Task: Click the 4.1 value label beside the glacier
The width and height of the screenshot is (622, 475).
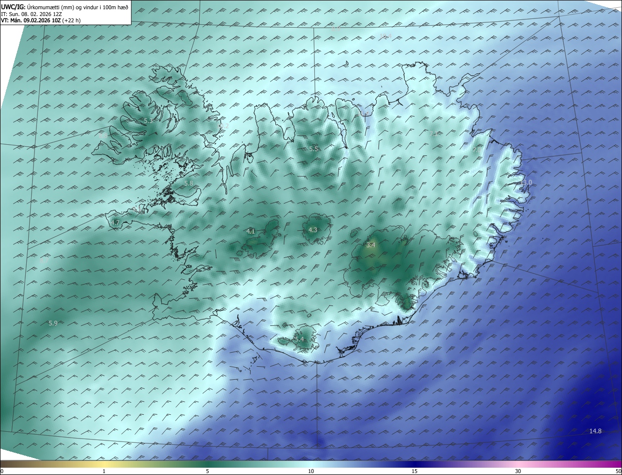Action: tap(251, 232)
